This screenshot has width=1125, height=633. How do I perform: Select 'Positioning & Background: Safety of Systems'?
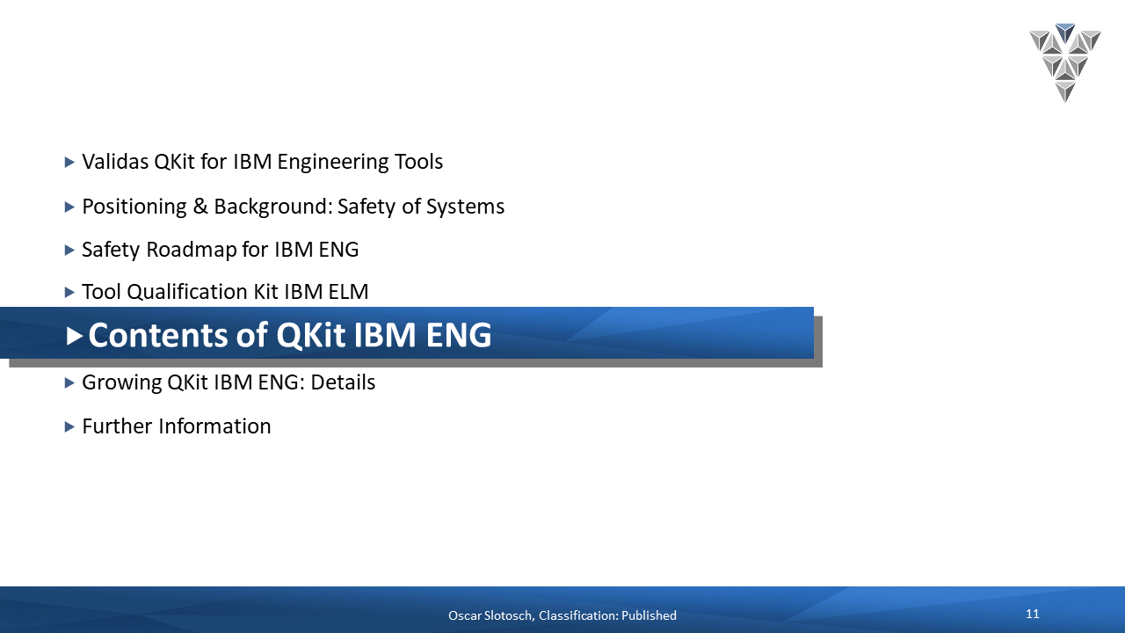[x=293, y=207]
